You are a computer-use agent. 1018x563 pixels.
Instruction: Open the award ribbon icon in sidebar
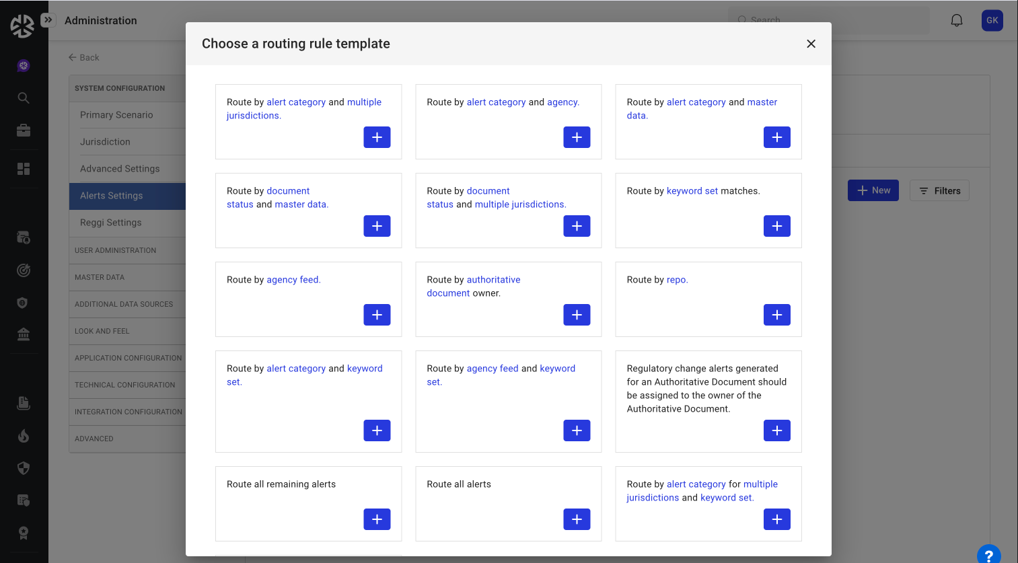[24, 533]
